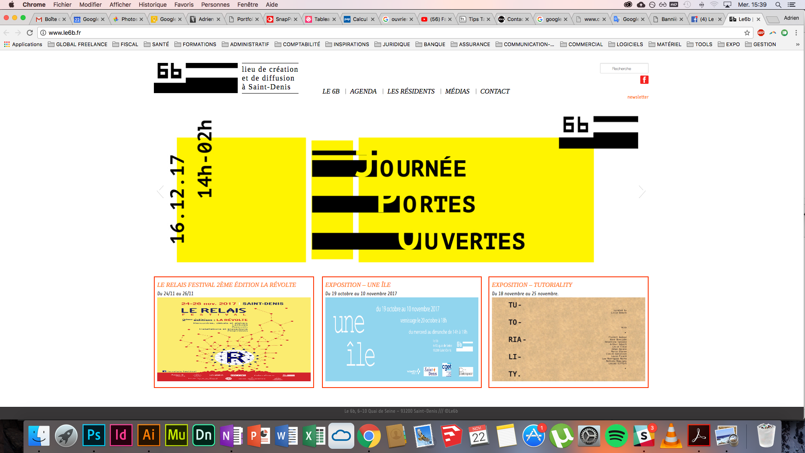This screenshot has width=805, height=453.
Task: Show previous slide with the left arrow
Action: point(161,192)
